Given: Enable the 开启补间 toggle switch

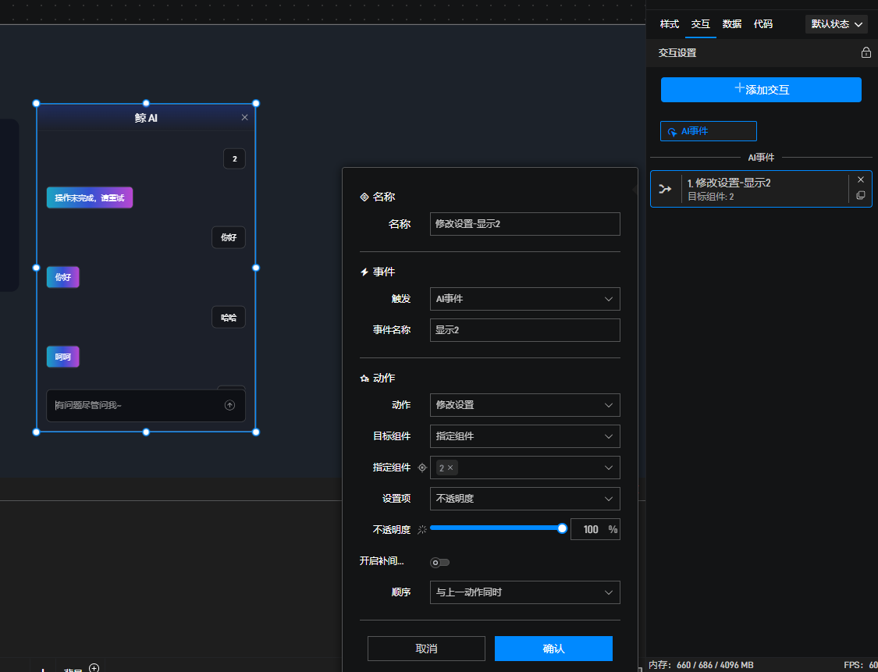Looking at the screenshot, I should tap(440, 562).
